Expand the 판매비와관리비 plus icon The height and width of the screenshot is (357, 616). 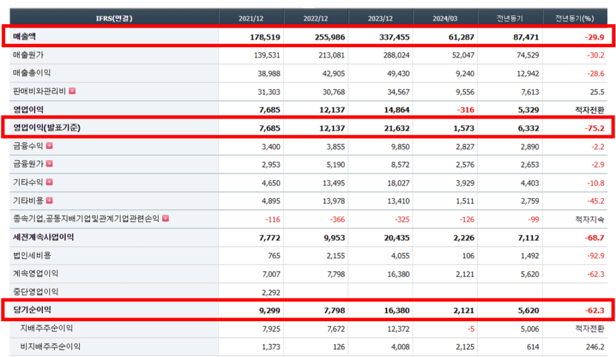72,91
